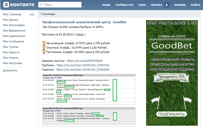Go to Моя Страница in sidebar
Image resolution: width=203 pixels, height=127 pixels.
(12, 14)
